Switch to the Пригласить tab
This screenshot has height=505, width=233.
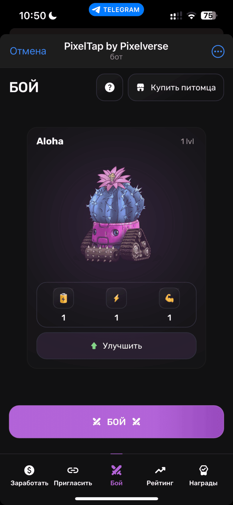(x=73, y=476)
